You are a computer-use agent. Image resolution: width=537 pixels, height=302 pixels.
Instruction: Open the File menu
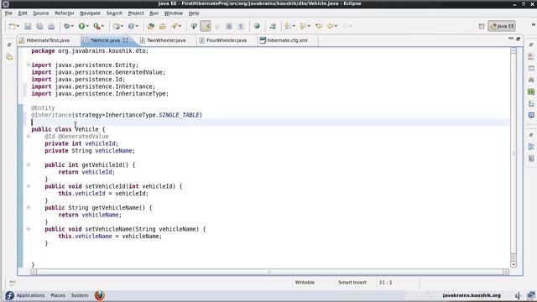point(8,13)
